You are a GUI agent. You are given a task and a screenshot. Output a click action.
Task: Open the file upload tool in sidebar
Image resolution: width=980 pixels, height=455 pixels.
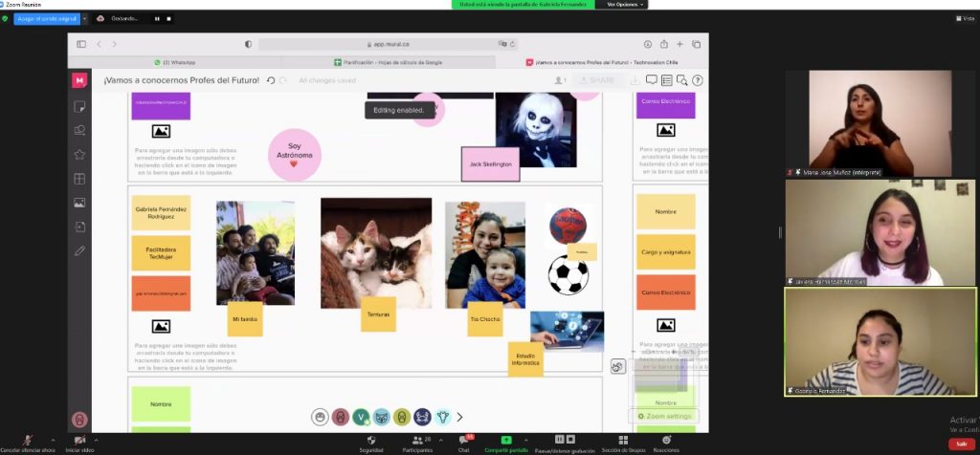(x=79, y=227)
